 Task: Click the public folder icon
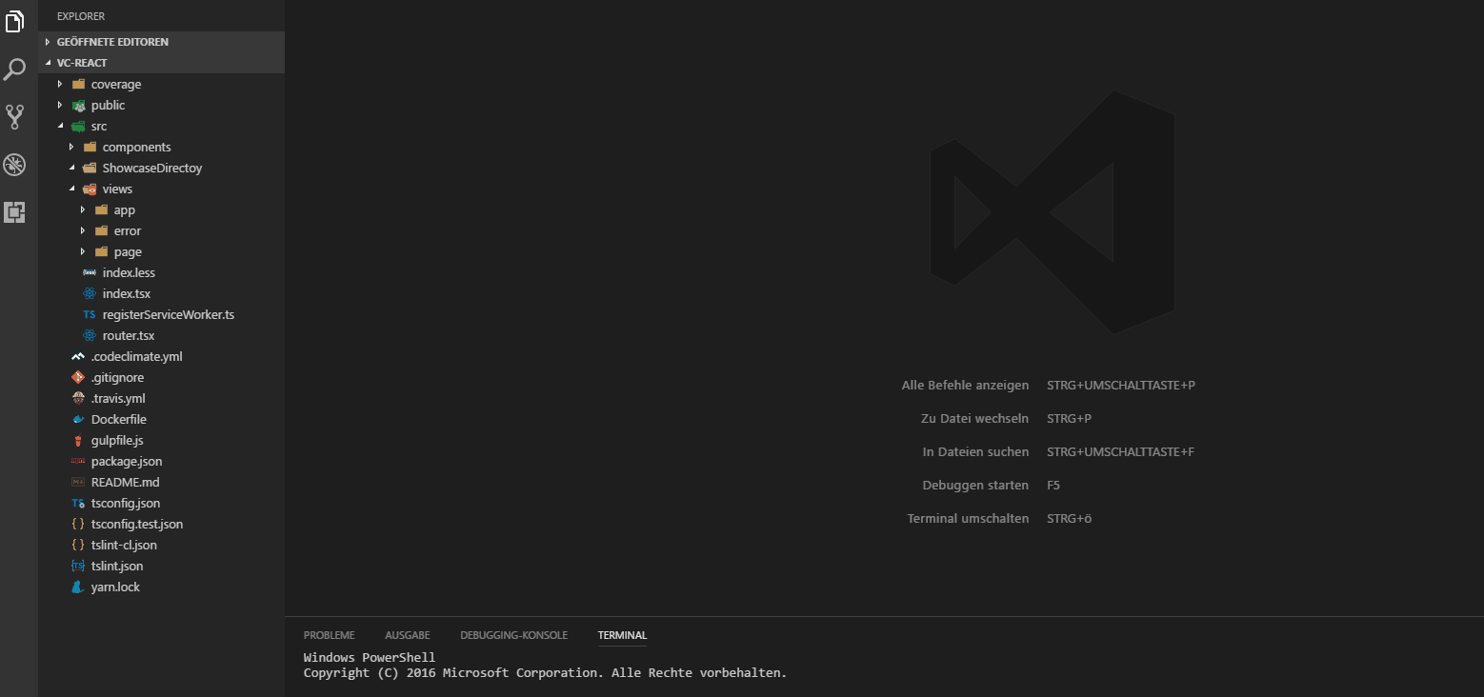coord(78,105)
